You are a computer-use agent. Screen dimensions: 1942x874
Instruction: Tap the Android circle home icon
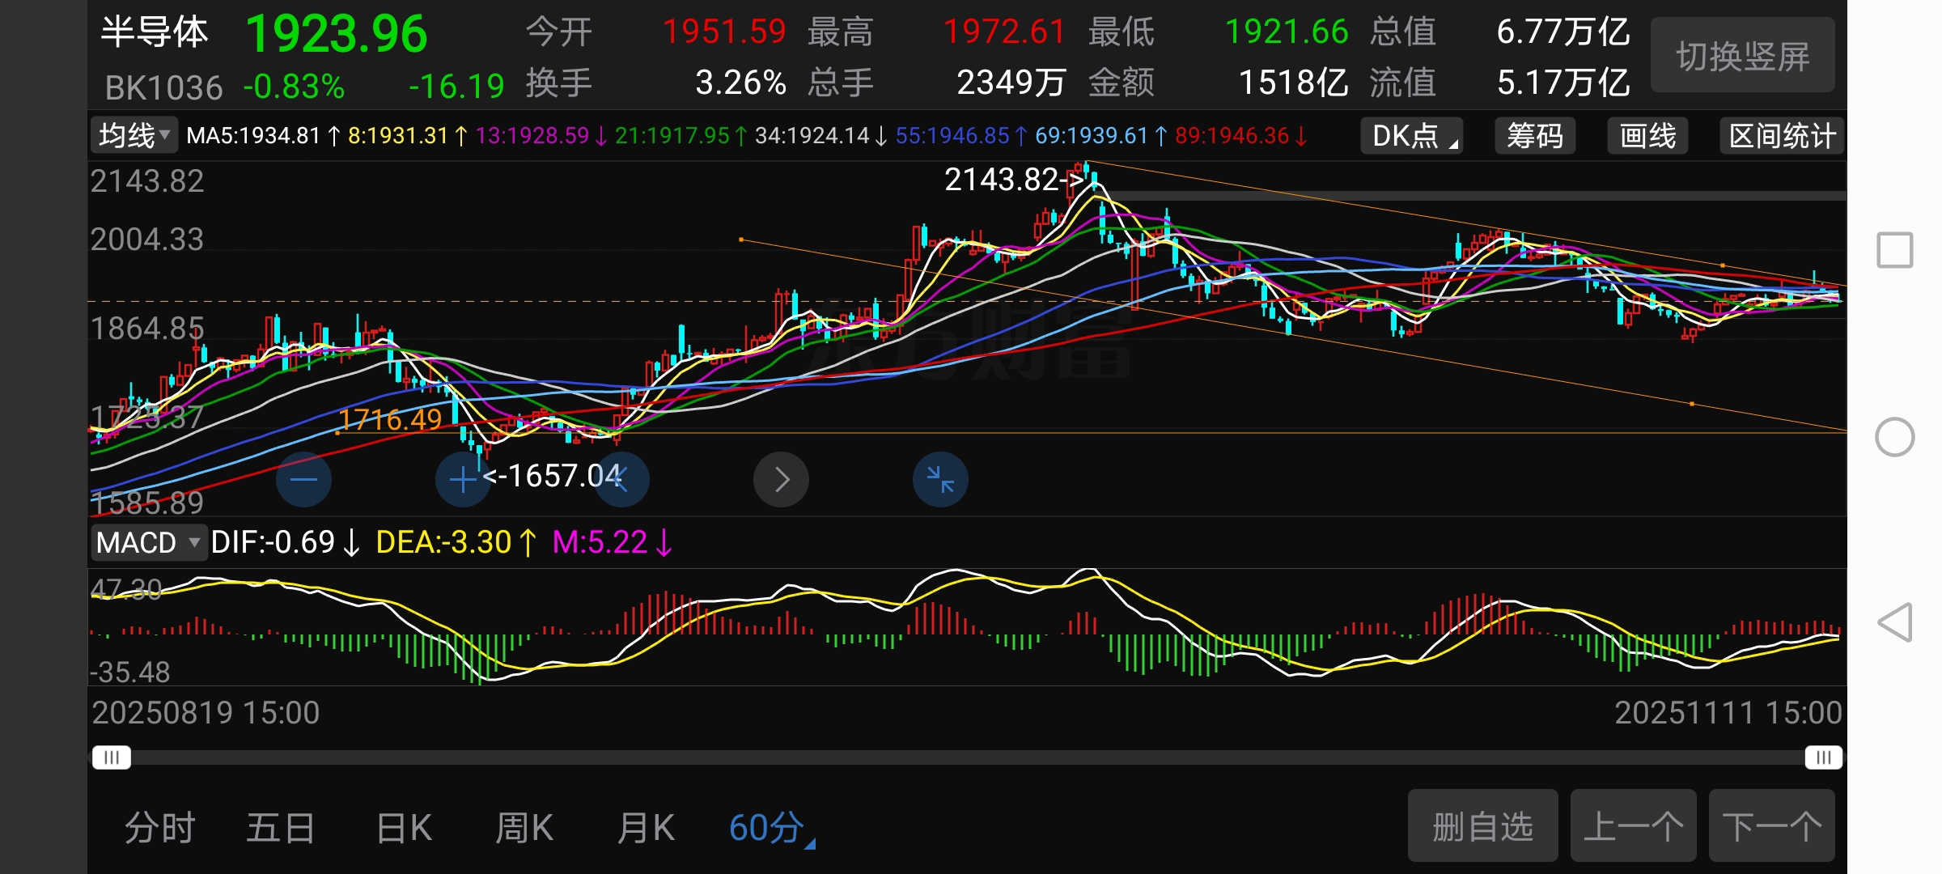(1894, 438)
